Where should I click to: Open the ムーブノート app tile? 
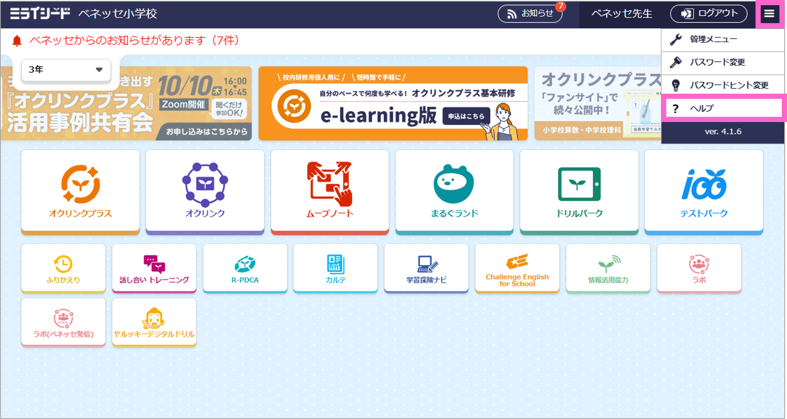330,192
